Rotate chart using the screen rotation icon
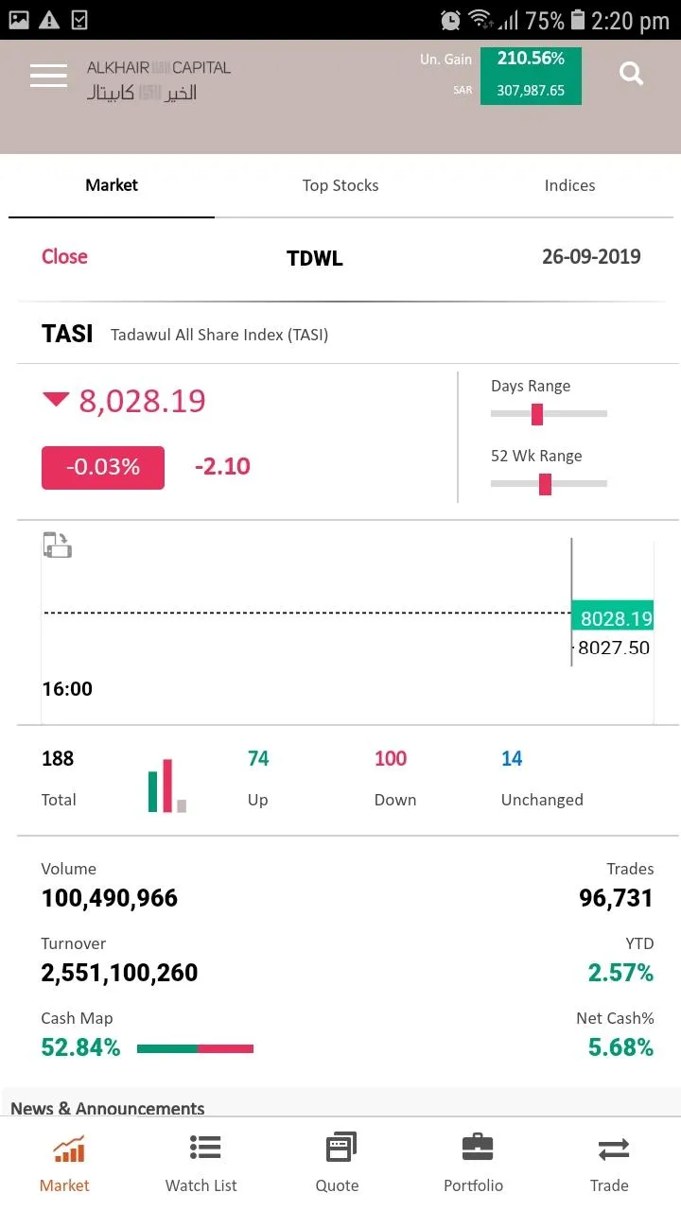 click(x=58, y=545)
